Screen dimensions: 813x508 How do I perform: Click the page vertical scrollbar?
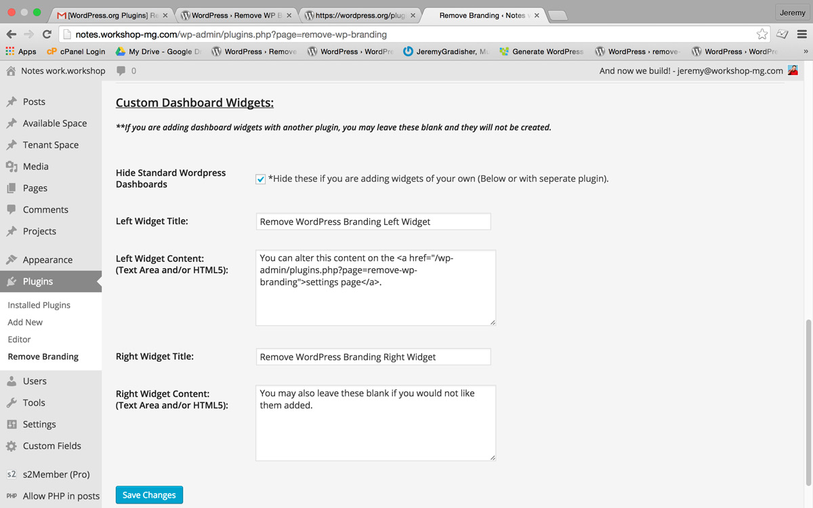(808, 402)
